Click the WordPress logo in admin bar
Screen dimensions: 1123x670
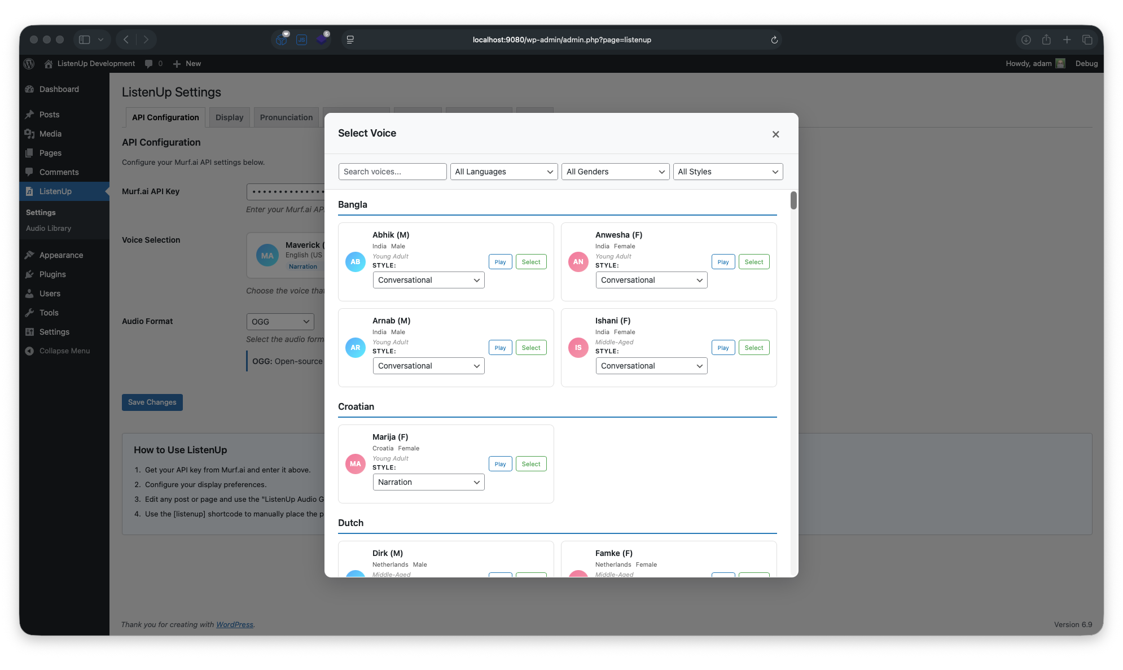(29, 64)
